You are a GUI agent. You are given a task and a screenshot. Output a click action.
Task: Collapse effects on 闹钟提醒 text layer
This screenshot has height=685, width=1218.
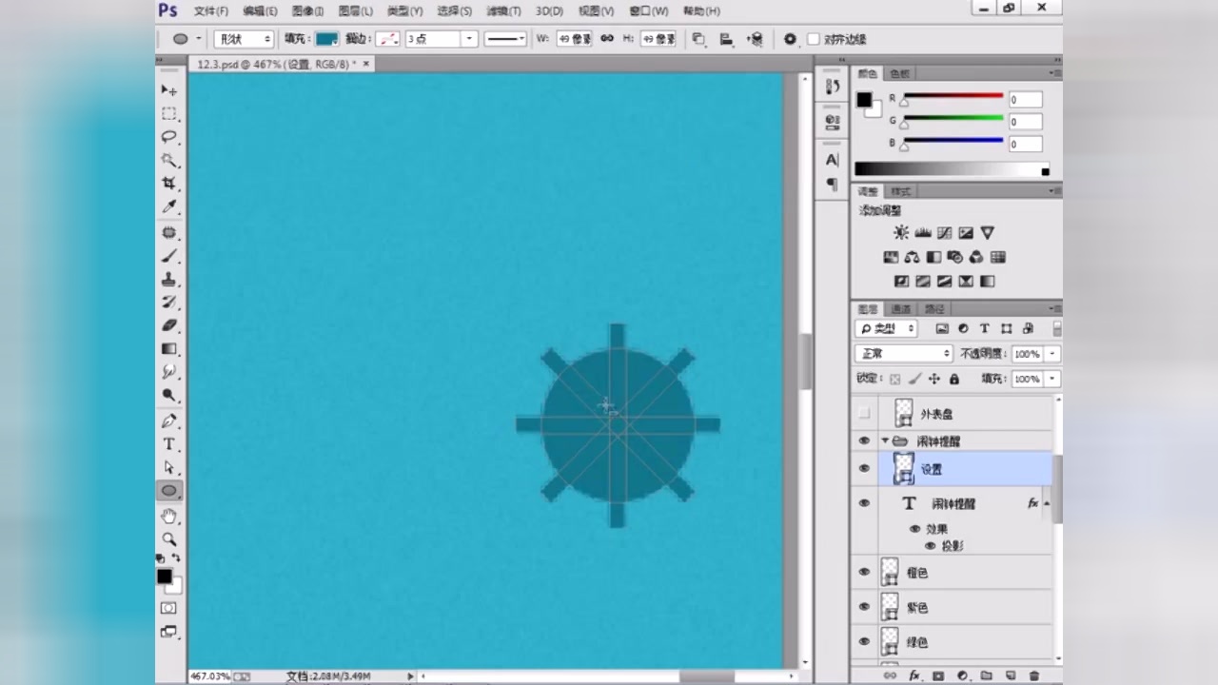(1047, 503)
